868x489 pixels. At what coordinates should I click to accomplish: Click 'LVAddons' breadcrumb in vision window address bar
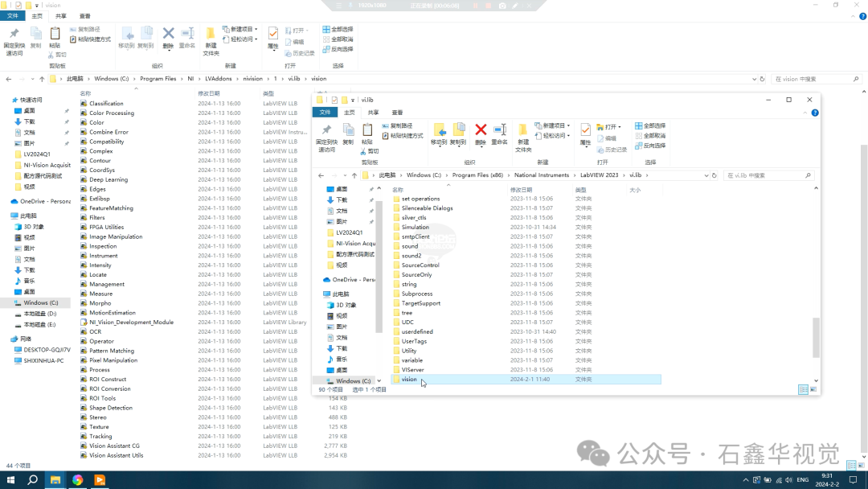point(218,79)
